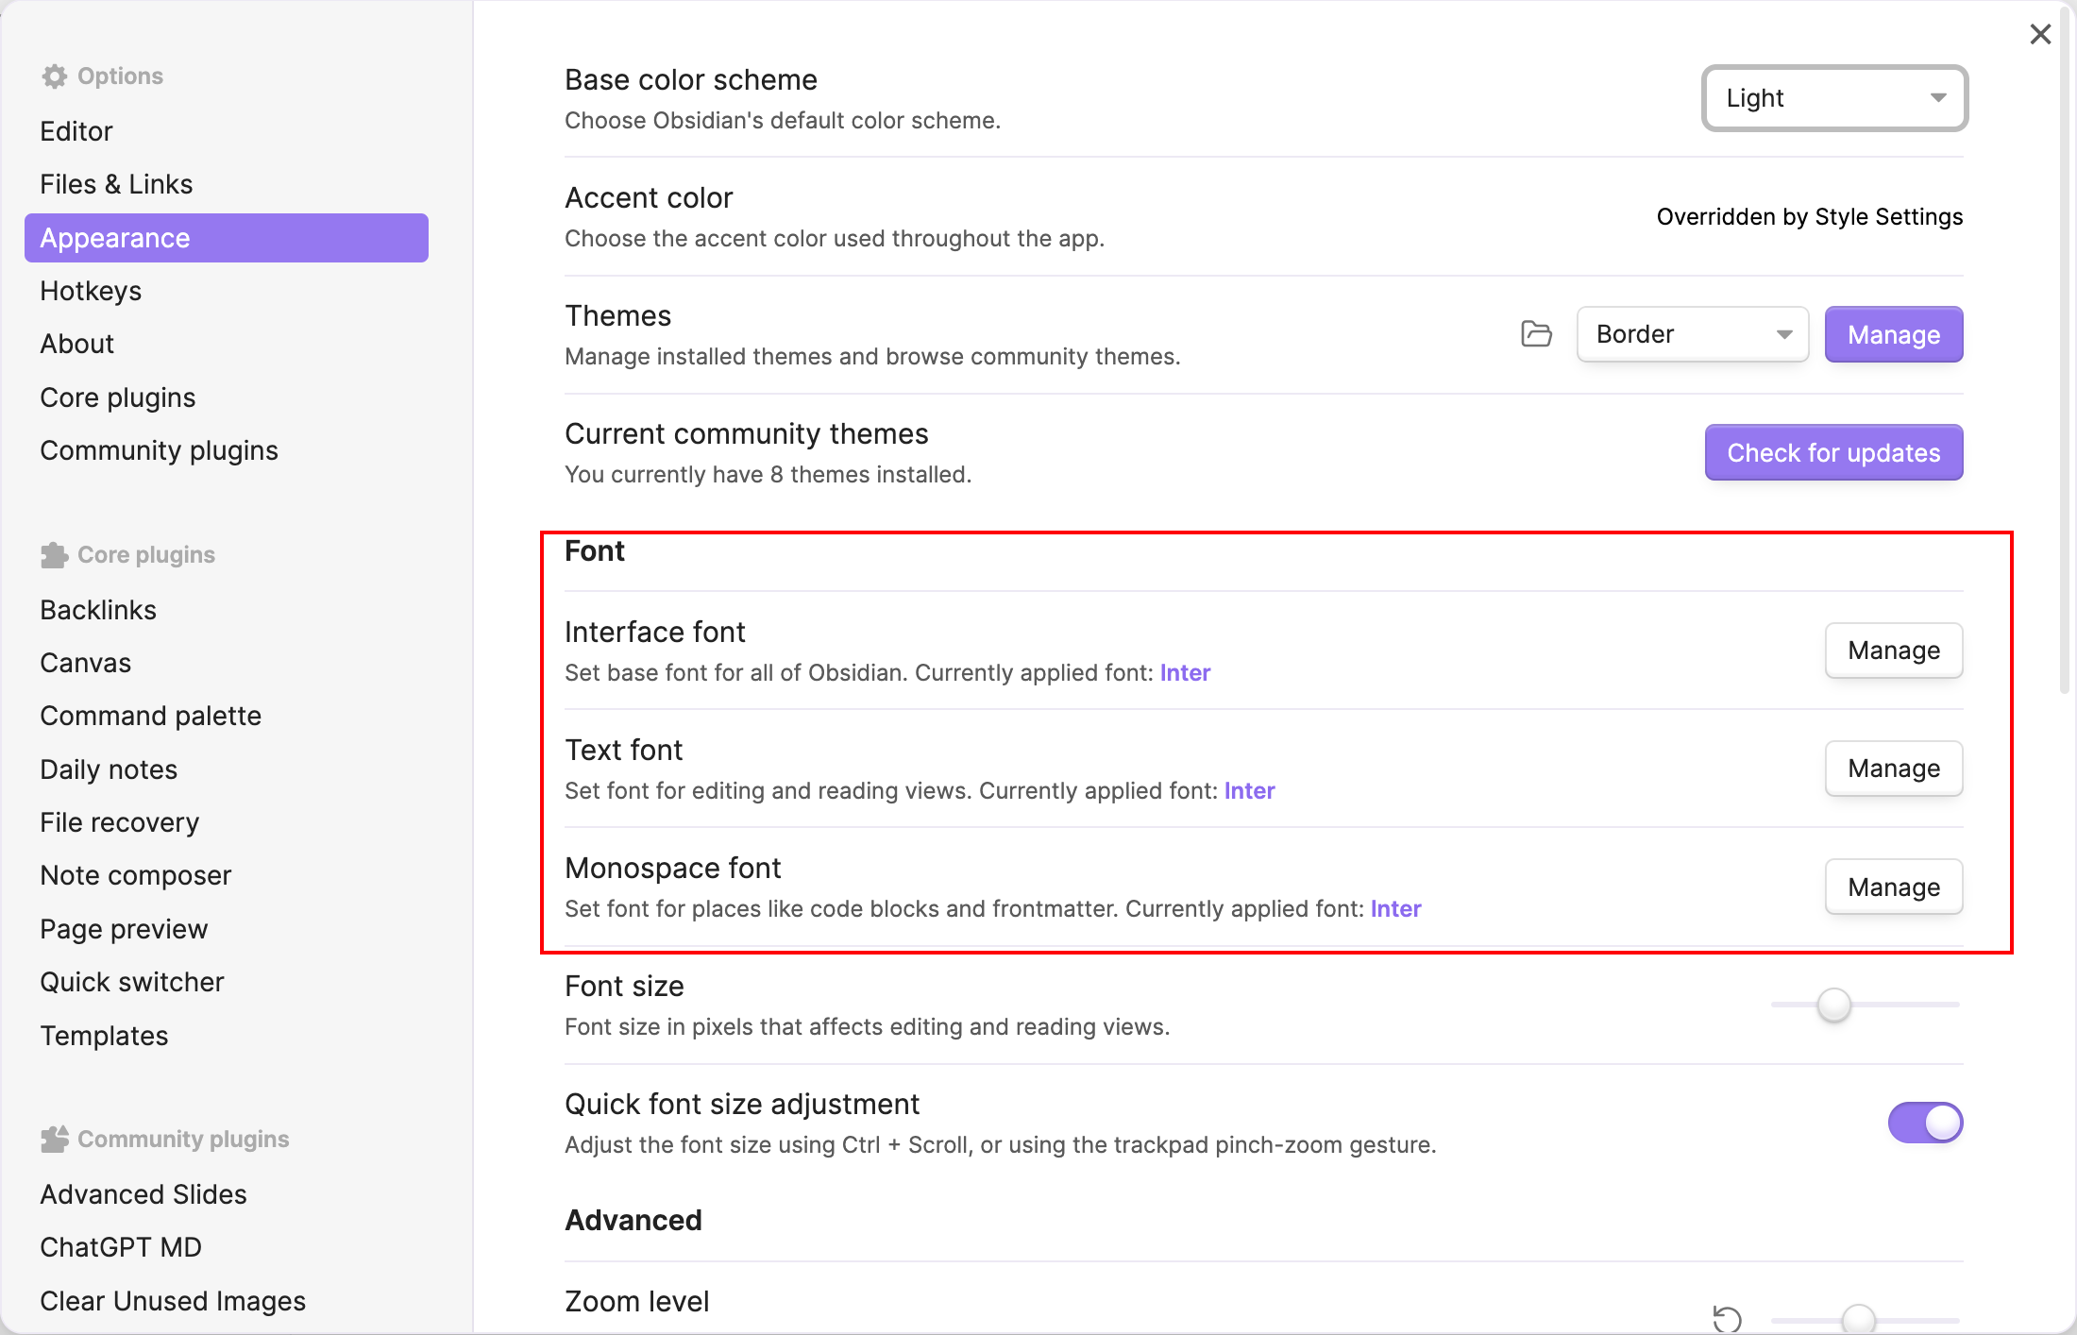Open ChatGPT MD plugin settings

(121, 1246)
